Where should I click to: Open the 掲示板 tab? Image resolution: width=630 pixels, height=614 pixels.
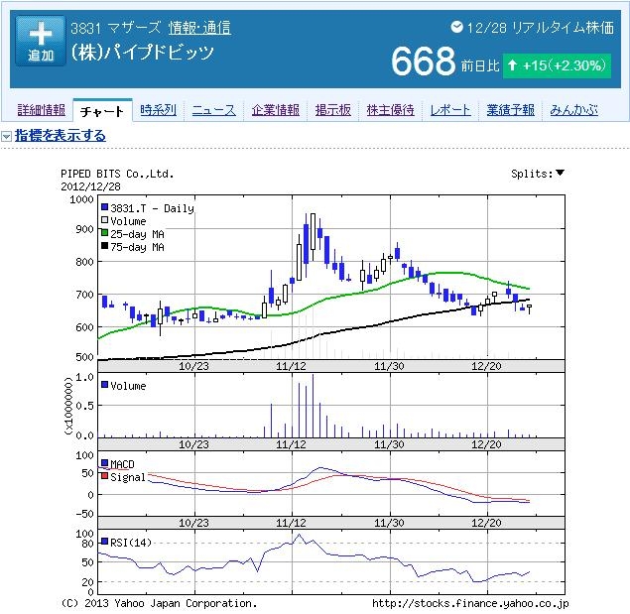332,110
